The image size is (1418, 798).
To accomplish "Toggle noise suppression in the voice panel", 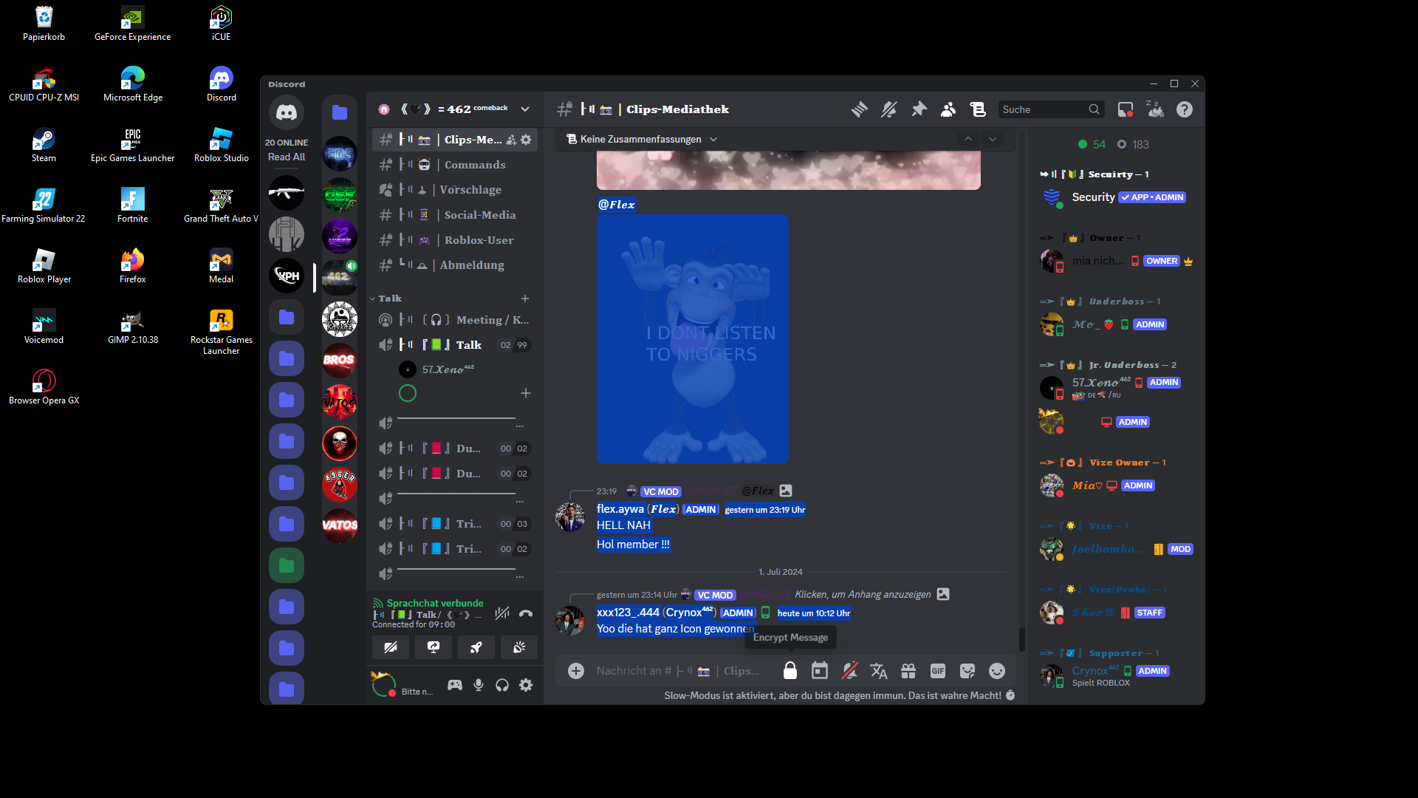I will tap(502, 613).
